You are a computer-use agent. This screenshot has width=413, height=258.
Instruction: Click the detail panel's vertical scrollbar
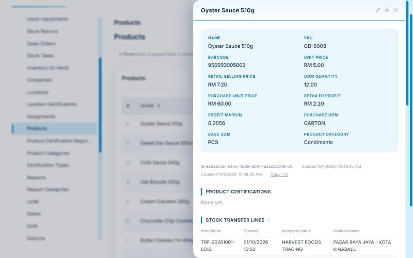(407, 53)
